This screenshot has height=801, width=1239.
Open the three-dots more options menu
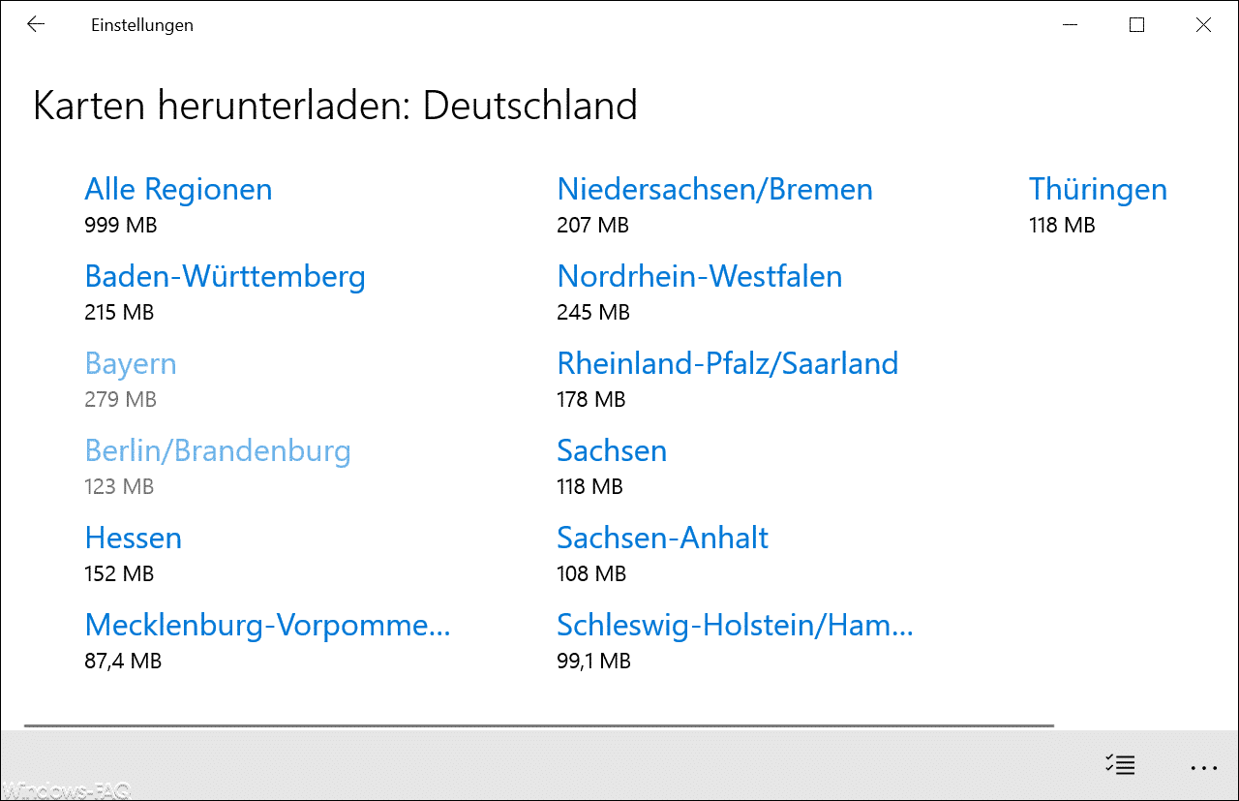[x=1204, y=767]
